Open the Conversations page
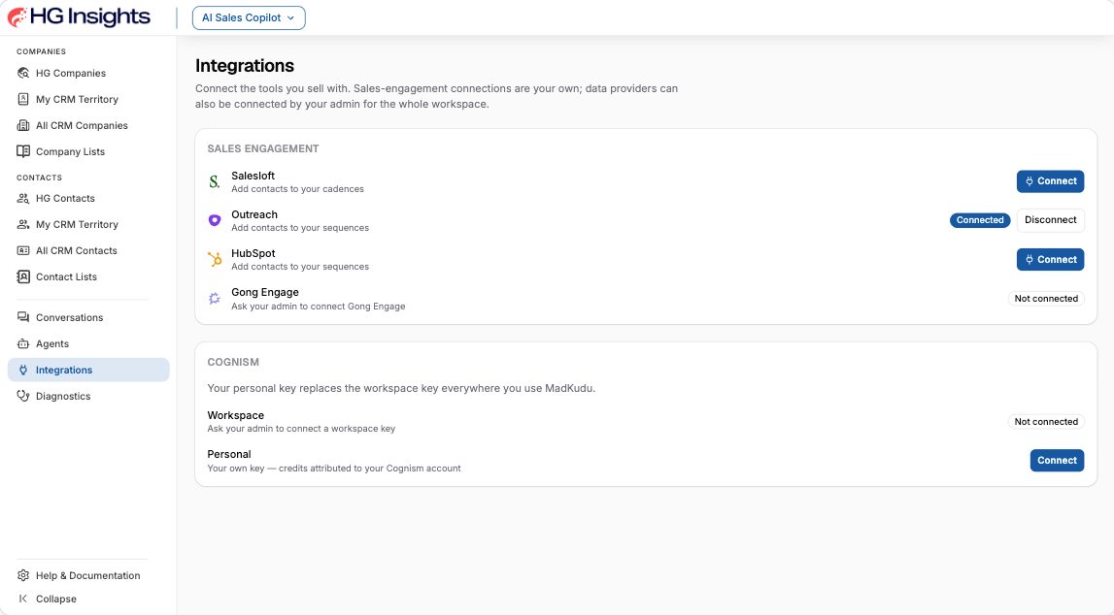 click(88, 318)
